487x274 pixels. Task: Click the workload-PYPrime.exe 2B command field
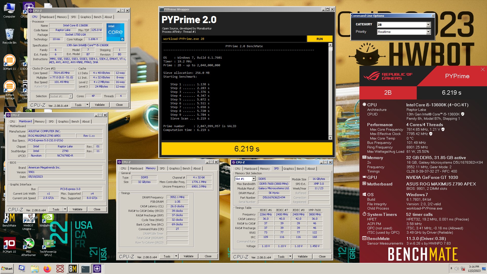click(x=234, y=39)
